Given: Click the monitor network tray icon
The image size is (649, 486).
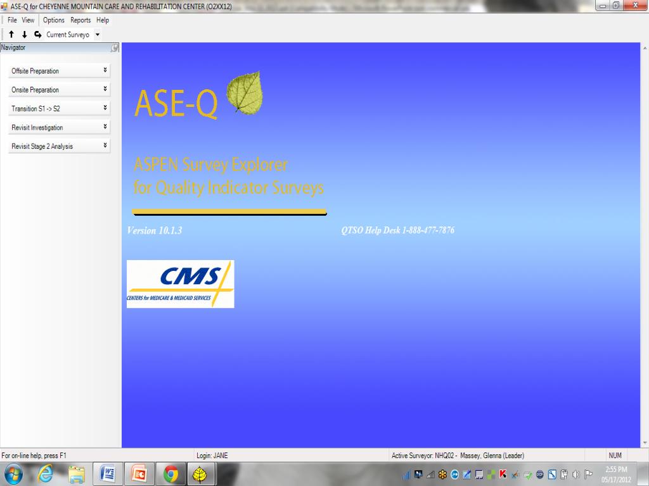Looking at the screenshot, I should (418, 475).
